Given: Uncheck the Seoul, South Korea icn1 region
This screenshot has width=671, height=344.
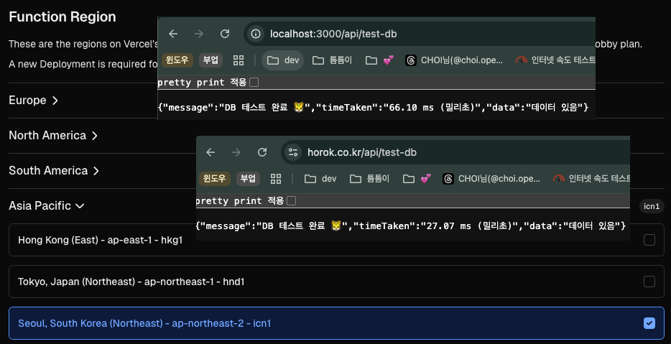Looking at the screenshot, I should (649, 323).
